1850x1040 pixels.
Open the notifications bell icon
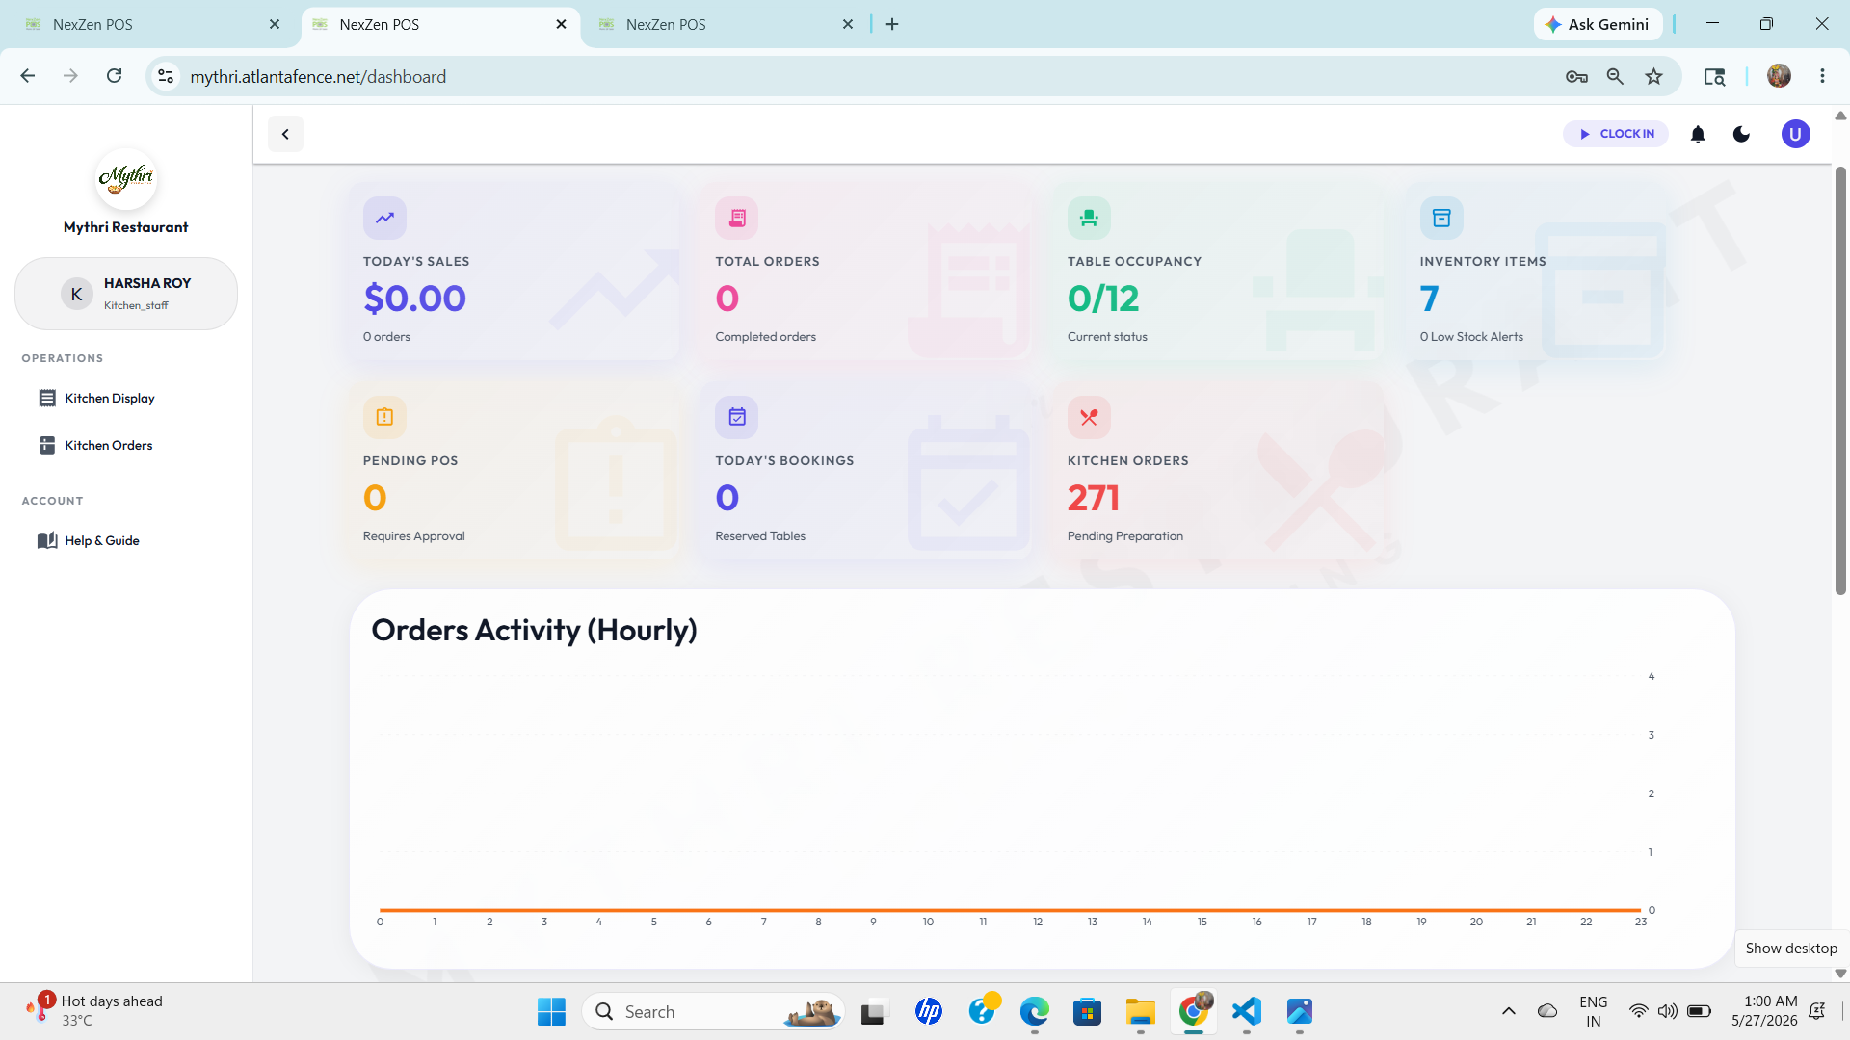tap(1698, 134)
